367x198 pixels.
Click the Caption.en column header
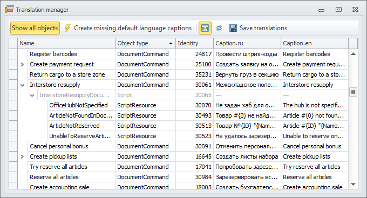tap(315, 43)
